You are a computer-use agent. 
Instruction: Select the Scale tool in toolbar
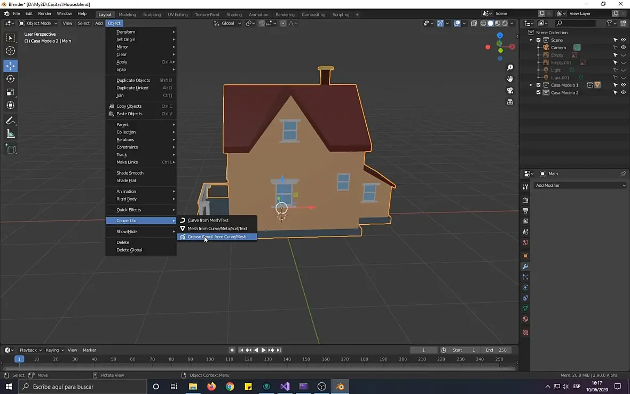click(x=11, y=92)
